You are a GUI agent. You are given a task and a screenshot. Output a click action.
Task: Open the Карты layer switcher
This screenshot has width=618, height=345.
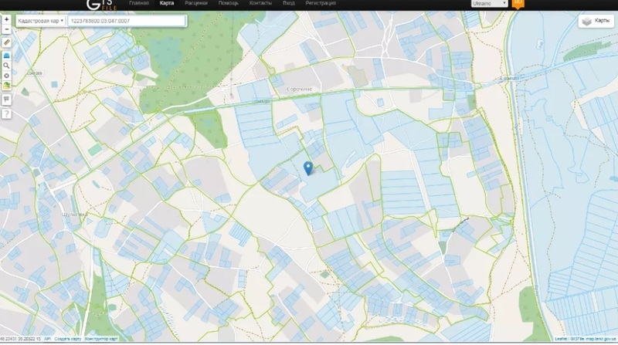596,22
